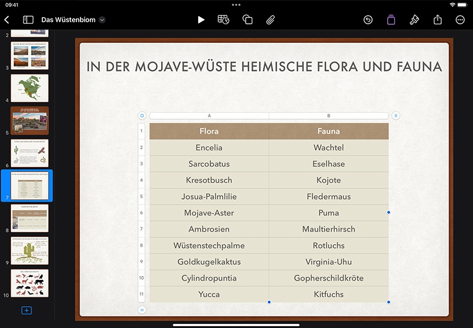Select column A header
Screen dimensions: 473x328
click(209, 116)
